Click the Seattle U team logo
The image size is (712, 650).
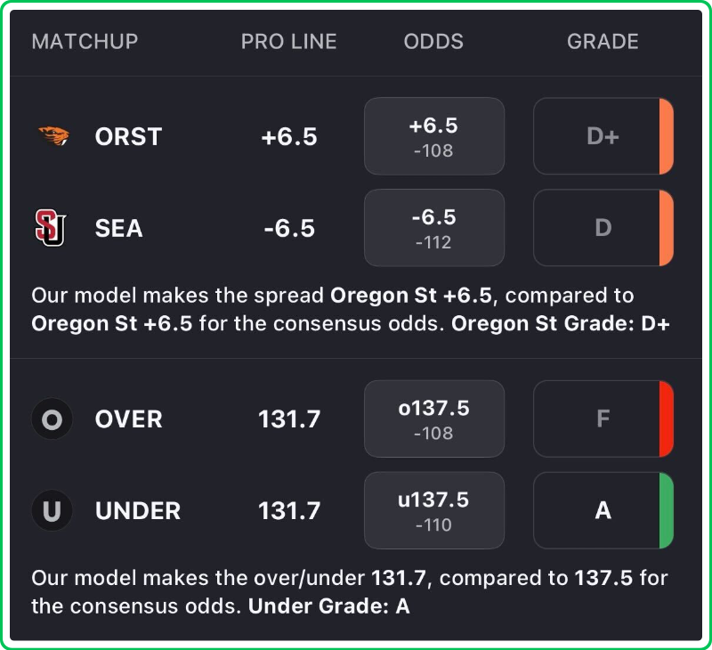pos(50,228)
